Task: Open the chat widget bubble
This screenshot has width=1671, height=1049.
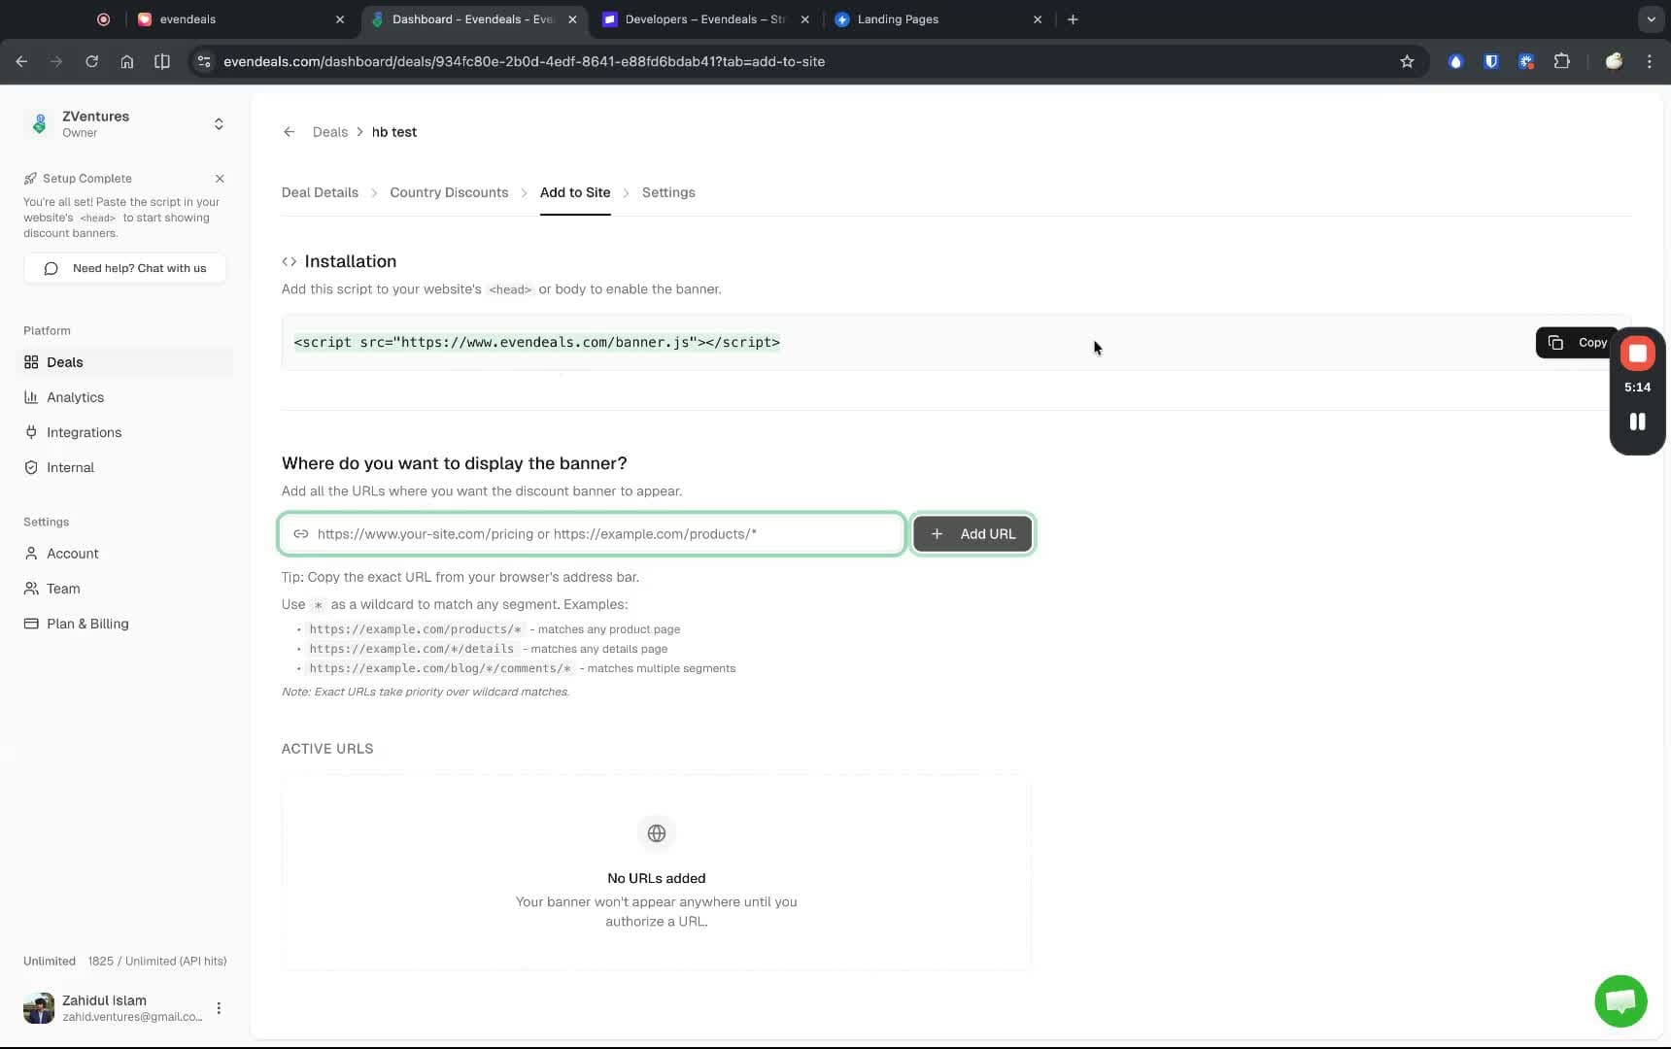Action: pos(1620,1000)
